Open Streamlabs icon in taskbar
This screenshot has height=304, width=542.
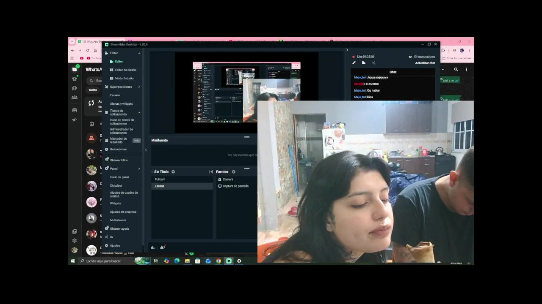(x=229, y=261)
